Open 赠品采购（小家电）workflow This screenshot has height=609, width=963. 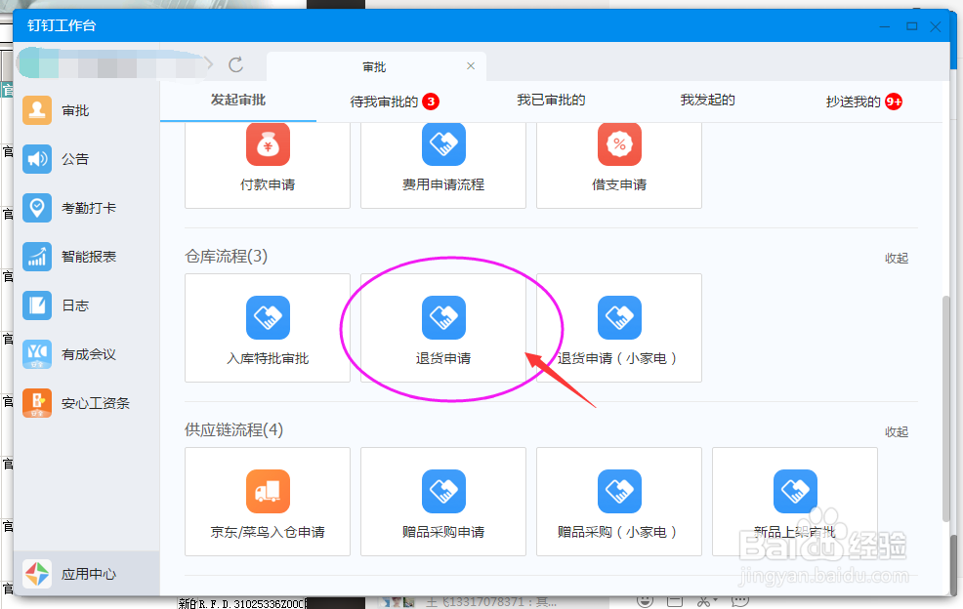[x=618, y=502]
